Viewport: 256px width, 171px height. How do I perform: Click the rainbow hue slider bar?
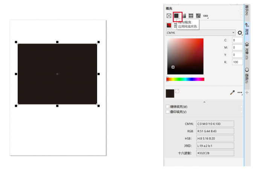point(186,79)
